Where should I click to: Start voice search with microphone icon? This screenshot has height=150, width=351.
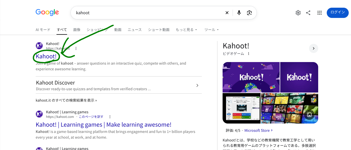click(239, 13)
